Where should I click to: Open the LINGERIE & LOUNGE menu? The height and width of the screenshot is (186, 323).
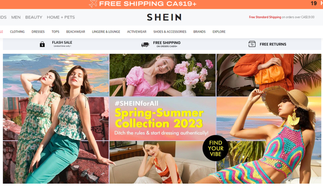(x=106, y=32)
